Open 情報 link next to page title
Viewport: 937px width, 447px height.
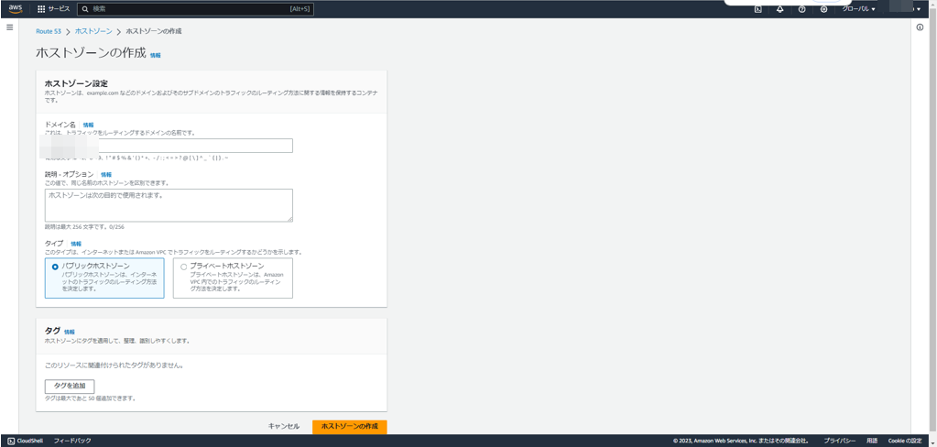click(156, 55)
